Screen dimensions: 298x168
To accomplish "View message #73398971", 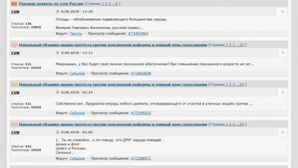I will 141,158.
